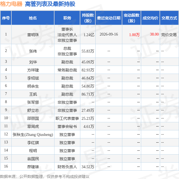Select the 交易方式 column header
The image size is (179, 179).
[x=169, y=18]
